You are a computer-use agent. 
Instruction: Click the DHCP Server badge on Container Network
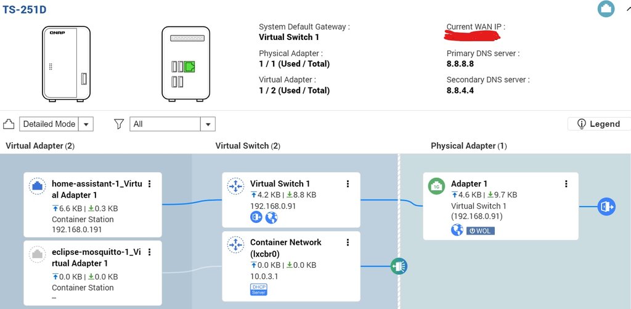[x=259, y=290]
